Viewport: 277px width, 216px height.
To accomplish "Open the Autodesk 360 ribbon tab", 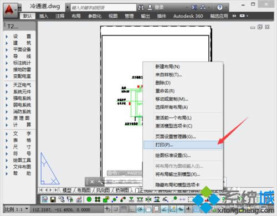I will pos(188,16).
